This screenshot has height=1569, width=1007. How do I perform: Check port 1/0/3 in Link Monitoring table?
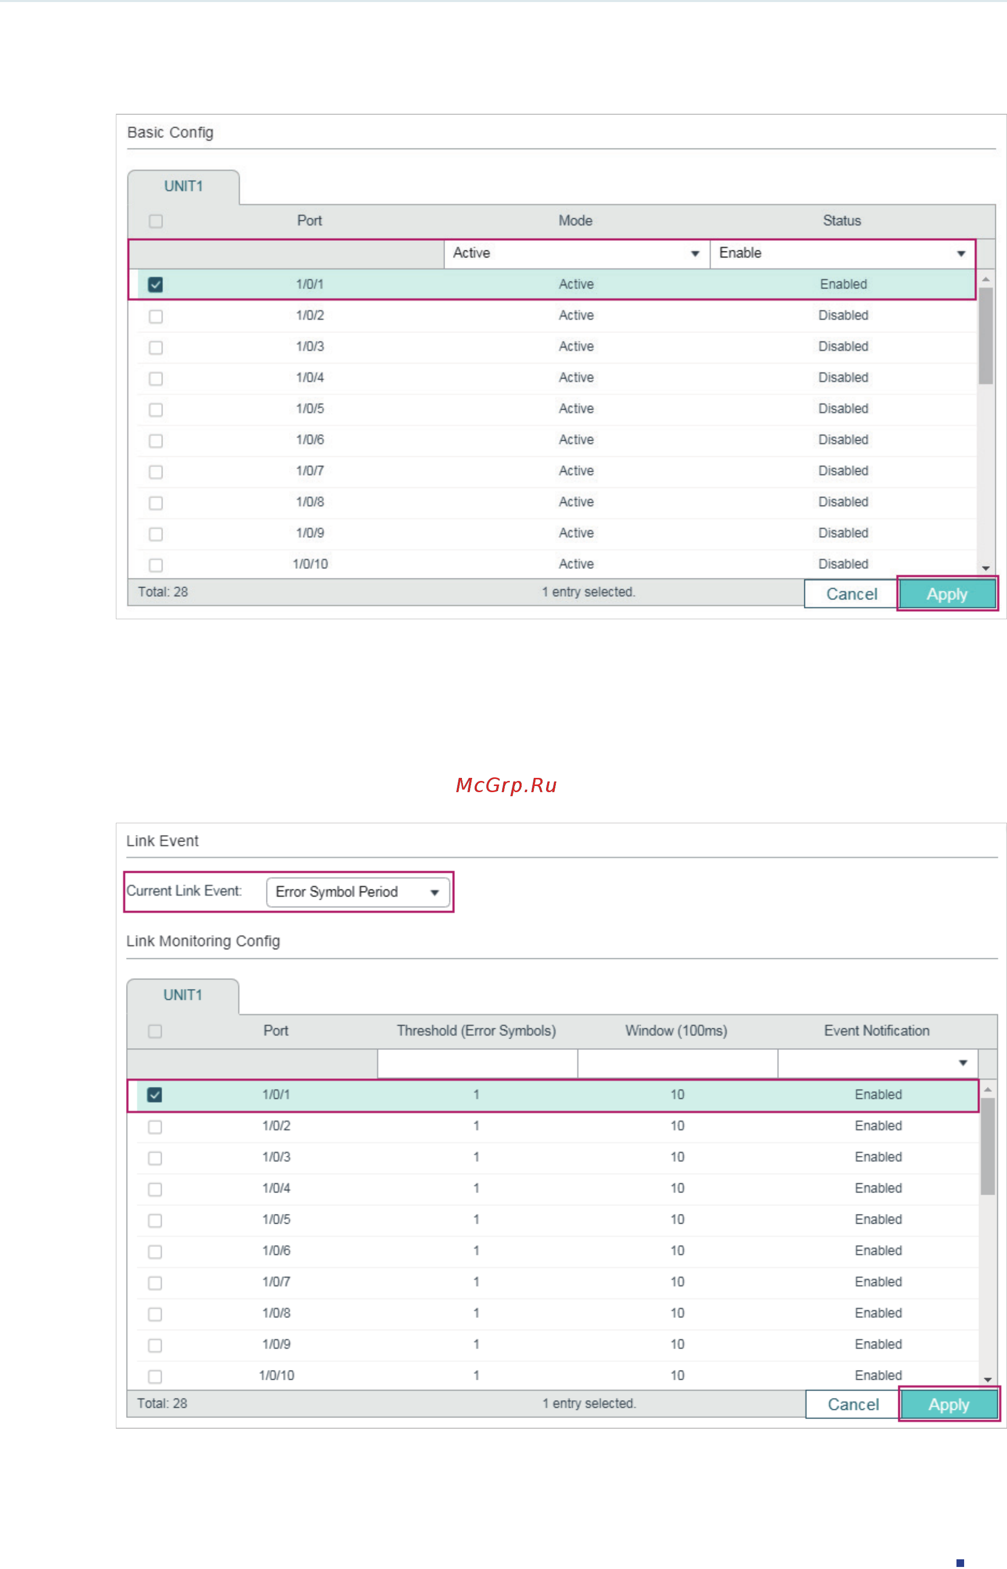pyautogui.click(x=155, y=1158)
